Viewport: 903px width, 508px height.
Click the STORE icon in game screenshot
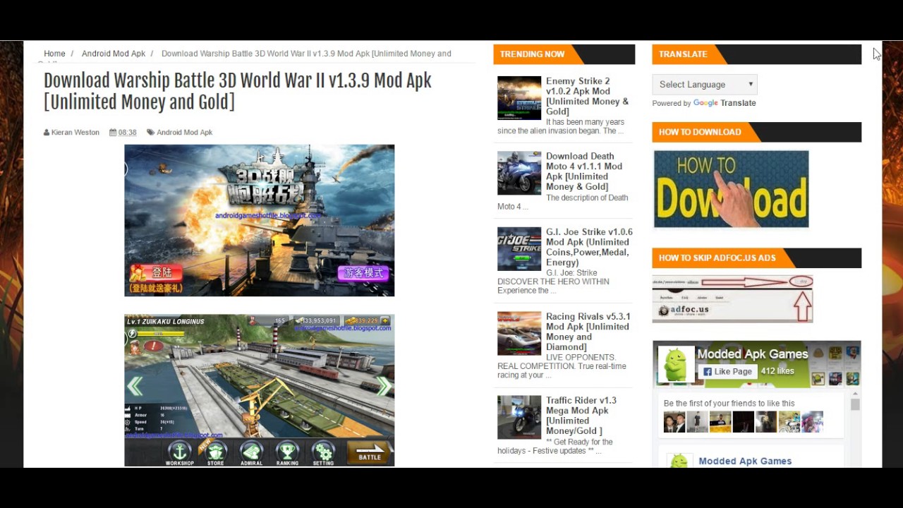(x=216, y=452)
